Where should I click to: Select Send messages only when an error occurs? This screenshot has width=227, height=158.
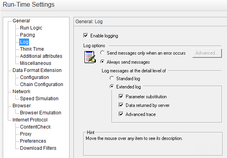[x=103, y=53]
